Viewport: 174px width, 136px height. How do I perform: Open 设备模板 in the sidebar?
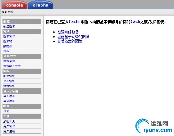point(9,81)
